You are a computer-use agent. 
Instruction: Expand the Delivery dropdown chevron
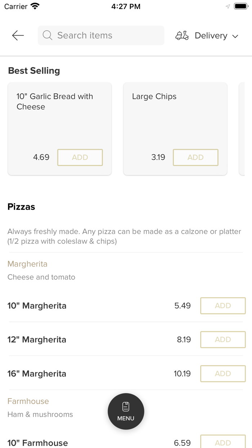click(235, 36)
